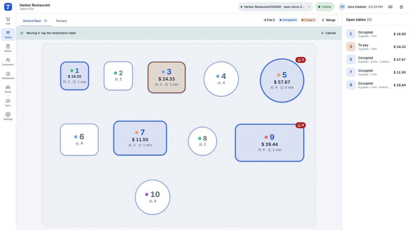Open table 7 row in Open tables list
Image resolution: width=410 pixels, height=230 pixels.
coord(376,72)
